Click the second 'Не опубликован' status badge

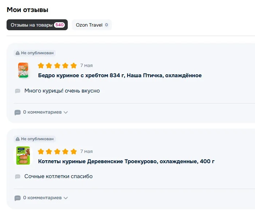(35, 139)
